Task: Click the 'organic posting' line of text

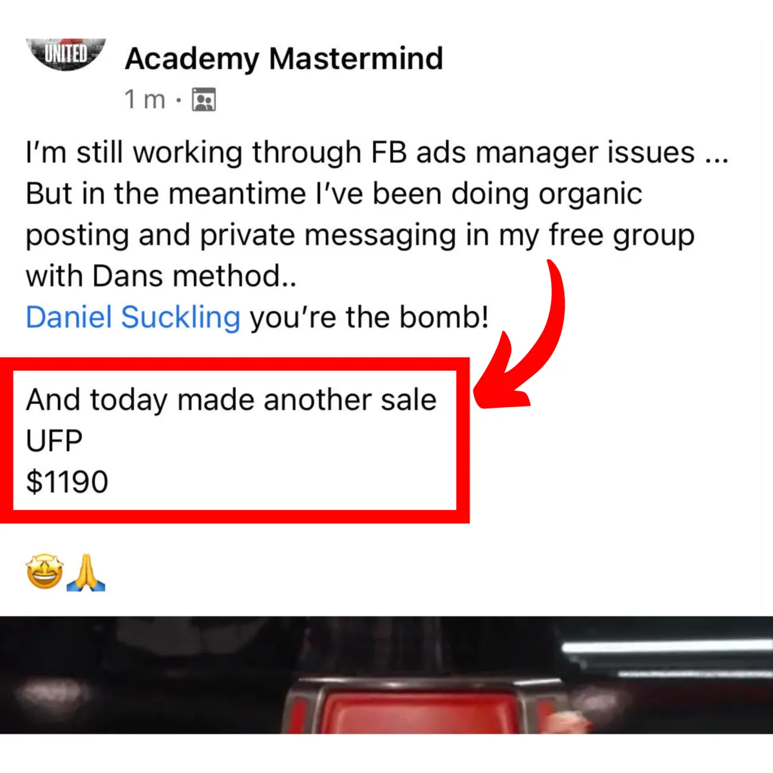Action: [334, 194]
